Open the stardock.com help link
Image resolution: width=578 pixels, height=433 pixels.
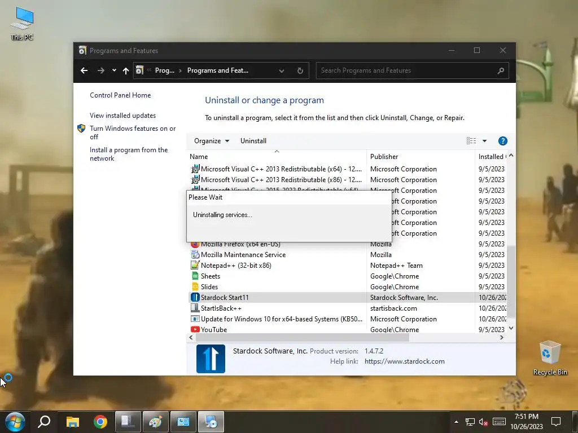coord(404,361)
